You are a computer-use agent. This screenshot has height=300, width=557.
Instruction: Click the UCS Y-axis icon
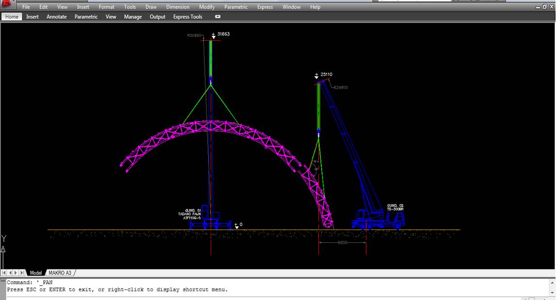[x=4, y=239]
